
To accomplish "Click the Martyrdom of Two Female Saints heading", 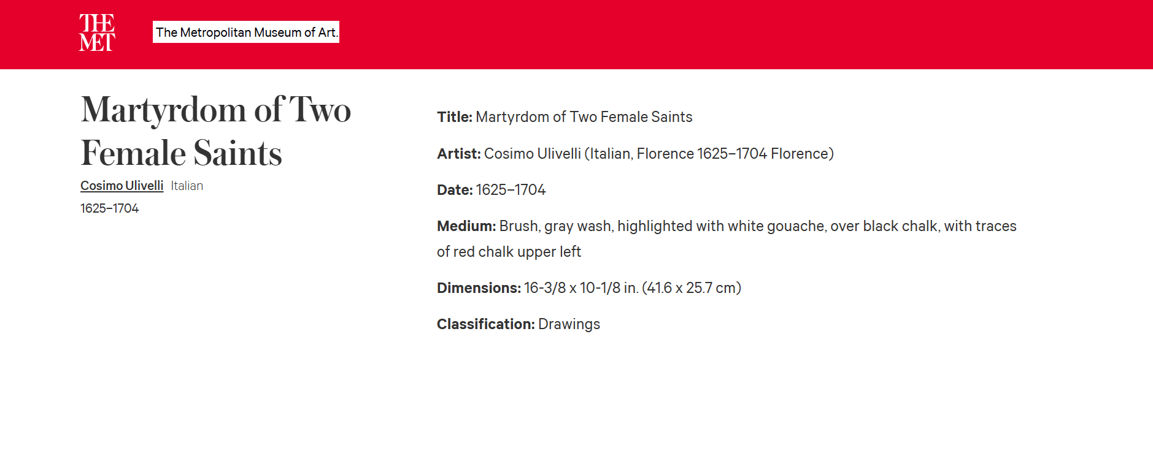I will tap(215, 131).
